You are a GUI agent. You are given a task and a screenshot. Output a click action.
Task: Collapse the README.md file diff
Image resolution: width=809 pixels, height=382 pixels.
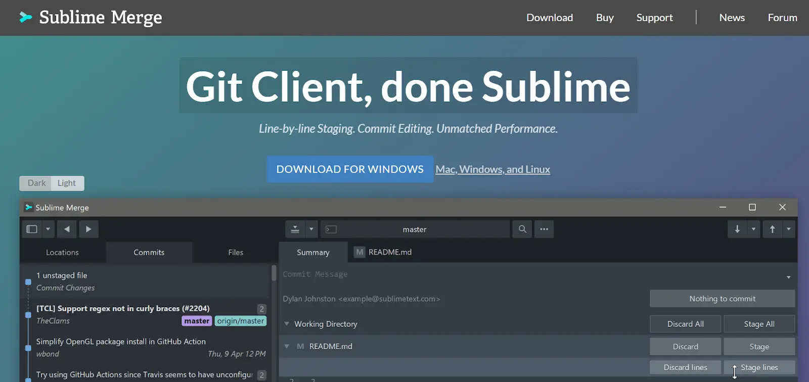click(x=287, y=346)
